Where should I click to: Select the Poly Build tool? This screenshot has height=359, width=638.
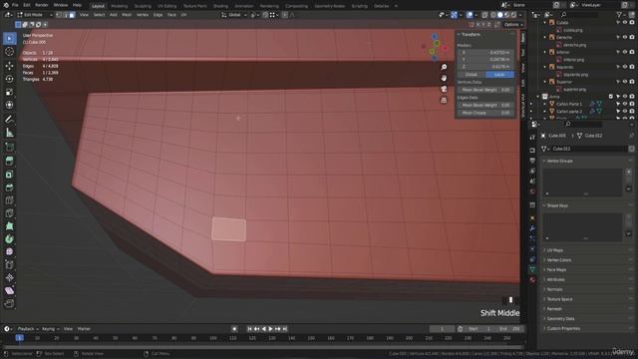pos(9,226)
